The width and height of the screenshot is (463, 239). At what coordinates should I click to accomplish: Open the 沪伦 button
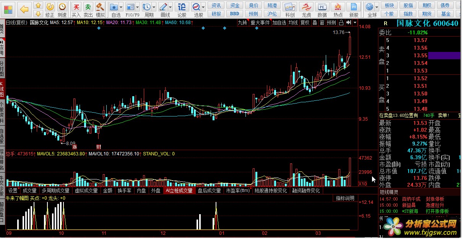[273, 14]
